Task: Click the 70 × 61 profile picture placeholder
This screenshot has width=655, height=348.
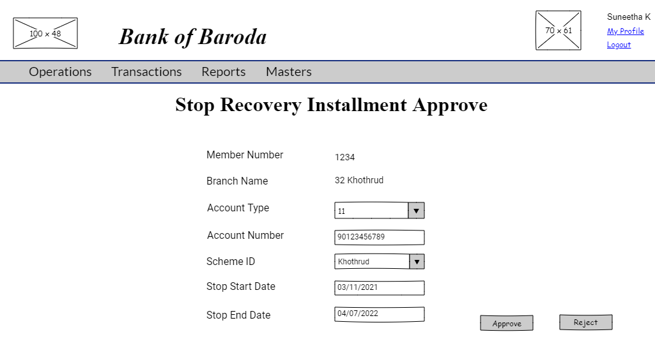Action: (x=559, y=31)
